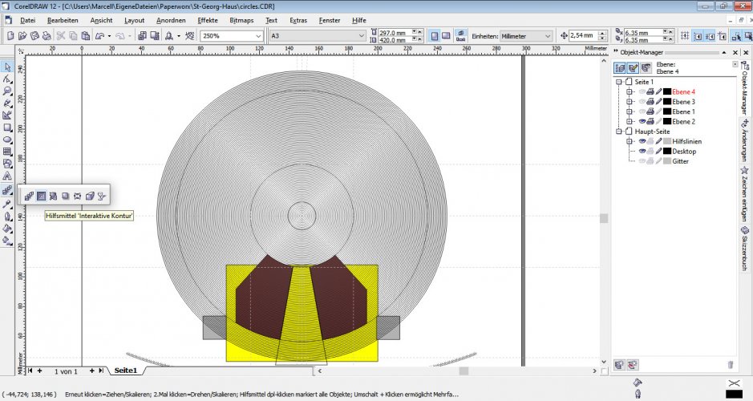Screen dimensions: 753x401
Task: Choose Interactive Transparency tool in flyout
Action: click(101, 196)
